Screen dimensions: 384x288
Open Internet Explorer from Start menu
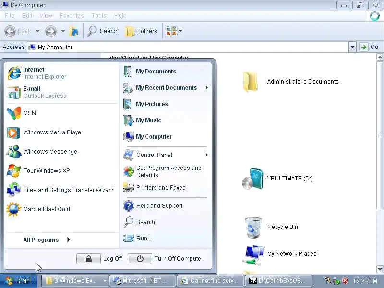(x=61, y=73)
